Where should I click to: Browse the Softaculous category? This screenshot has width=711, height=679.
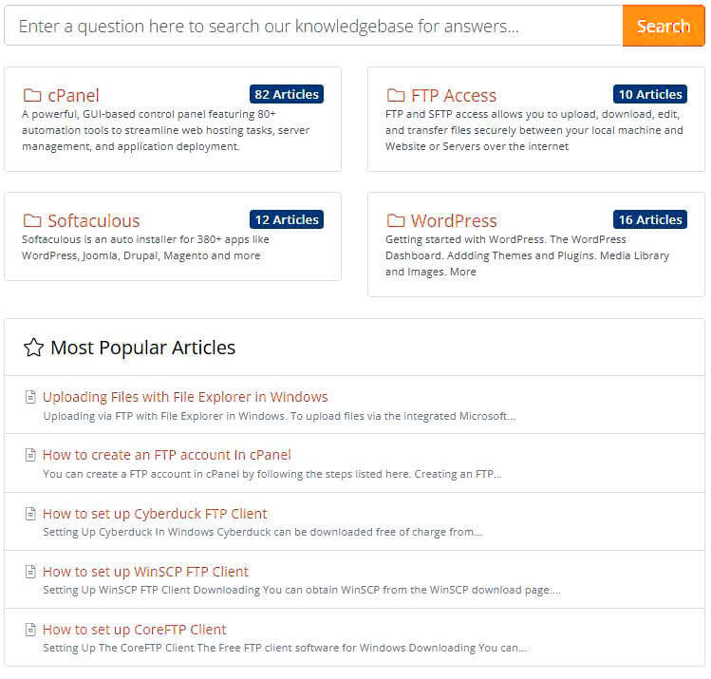(x=93, y=220)
